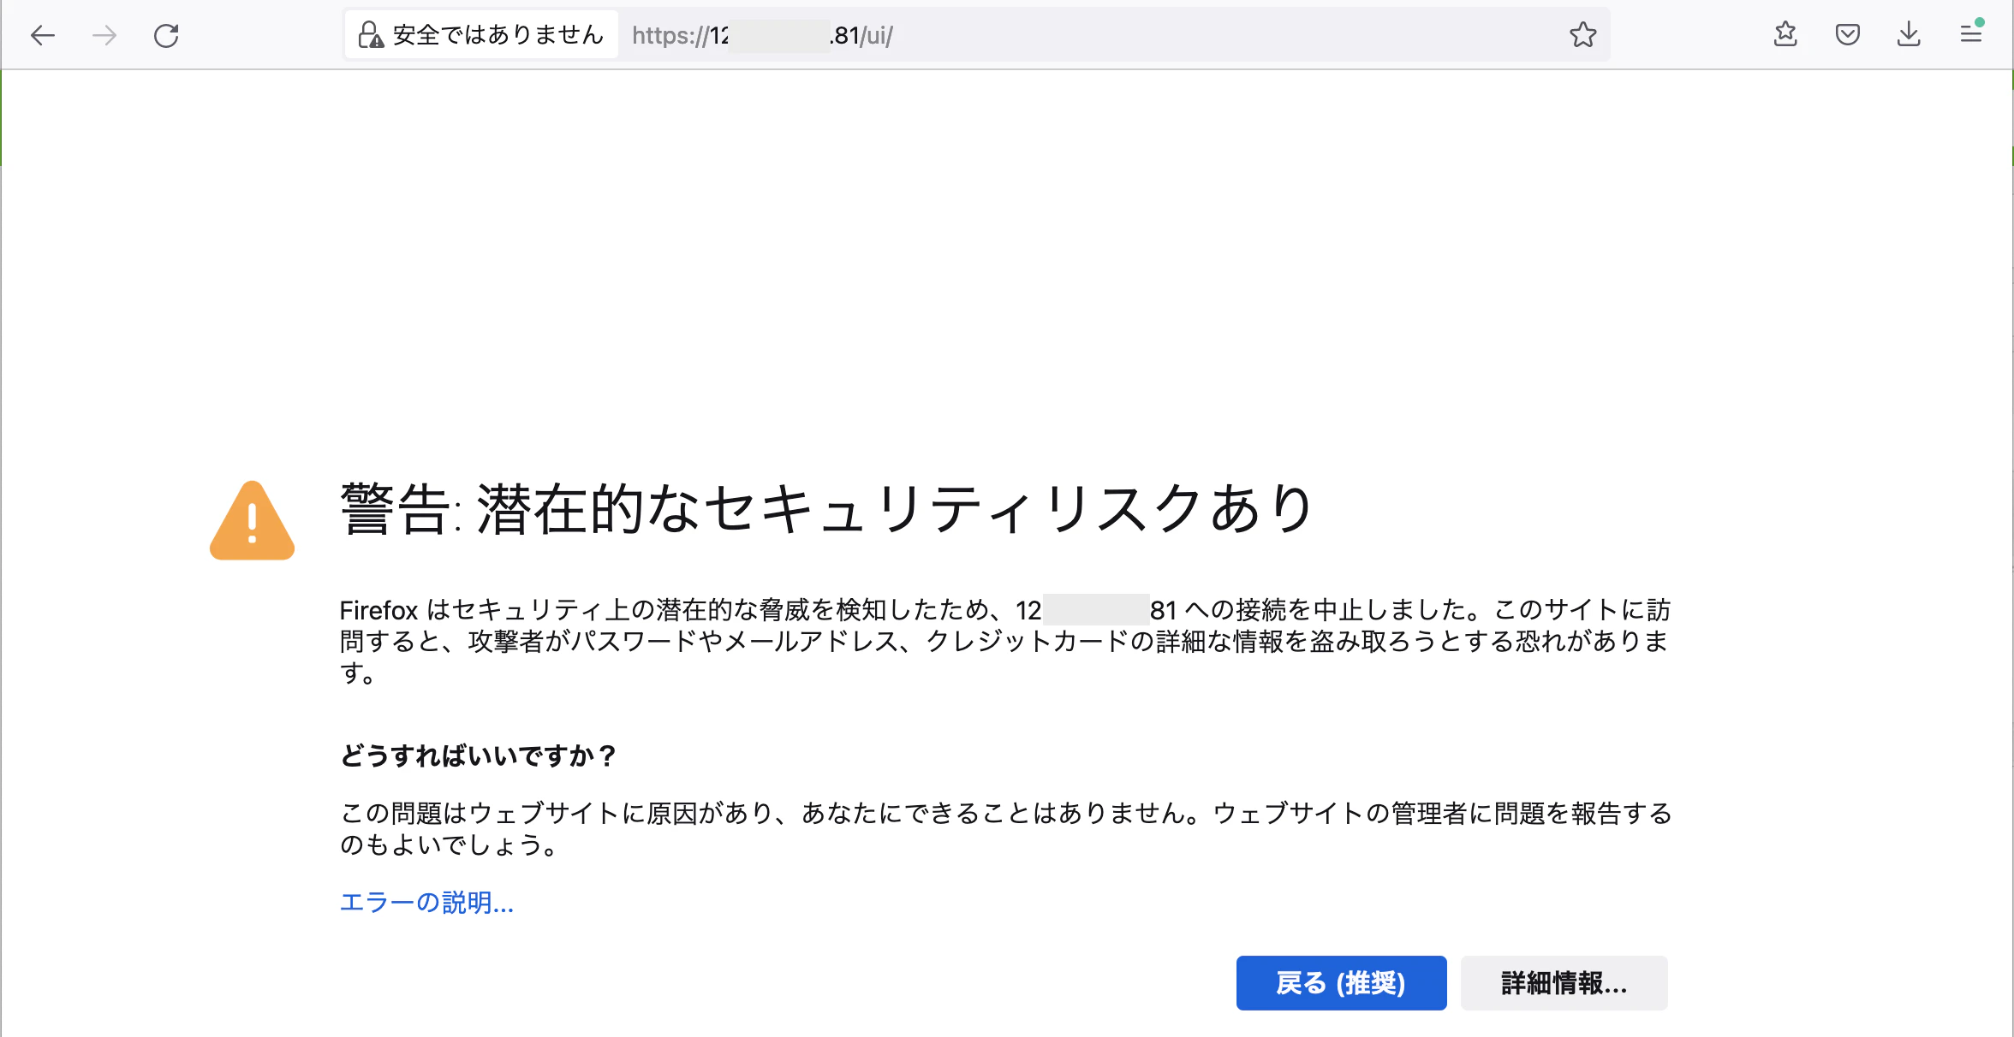Image resolution: width=2014 pixels, height=1037 pixels.
Task: Click the どうすればいいですか？ subheading
Action: coord(479,756)
